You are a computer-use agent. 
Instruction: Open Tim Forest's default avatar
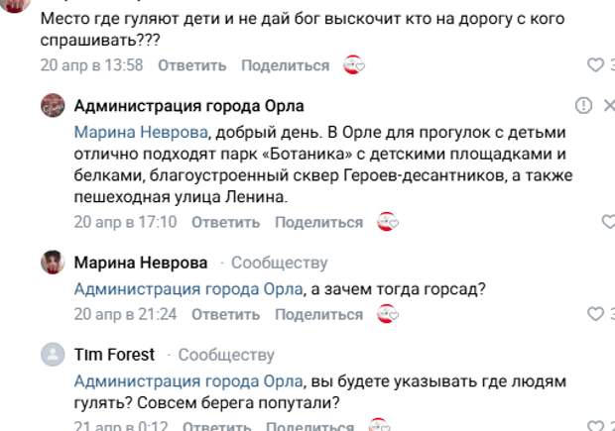pyautogui.click(x=53, y=355)
